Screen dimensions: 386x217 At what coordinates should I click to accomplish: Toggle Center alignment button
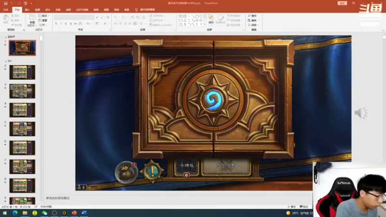120,24
